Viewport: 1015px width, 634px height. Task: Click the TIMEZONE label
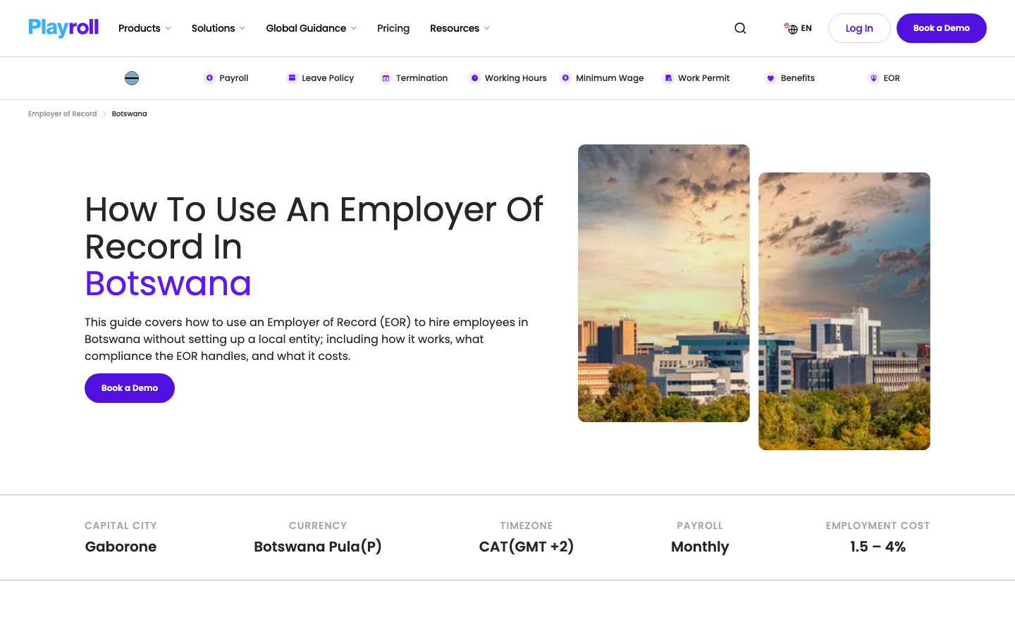click(527, 526)
